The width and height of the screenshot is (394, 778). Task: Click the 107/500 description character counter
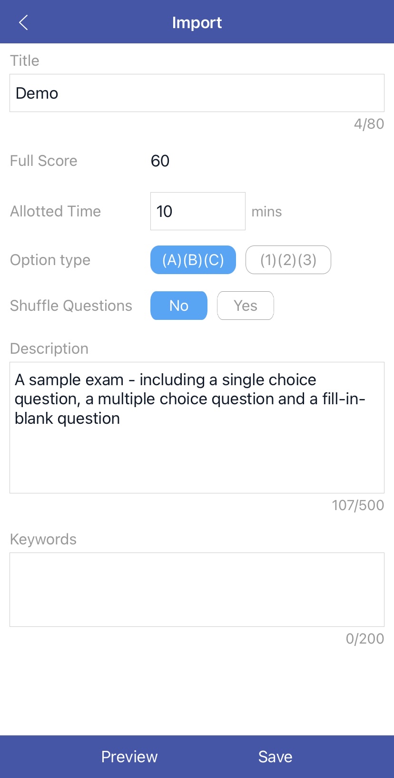[357, 505]
